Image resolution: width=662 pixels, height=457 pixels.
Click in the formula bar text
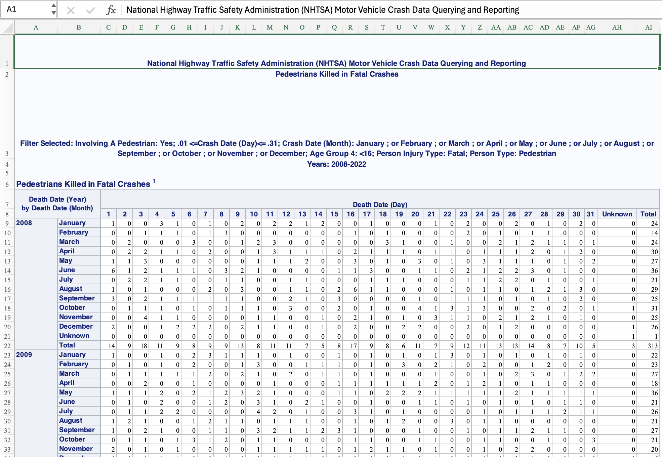pyautogui.click(x=323, y=10)
